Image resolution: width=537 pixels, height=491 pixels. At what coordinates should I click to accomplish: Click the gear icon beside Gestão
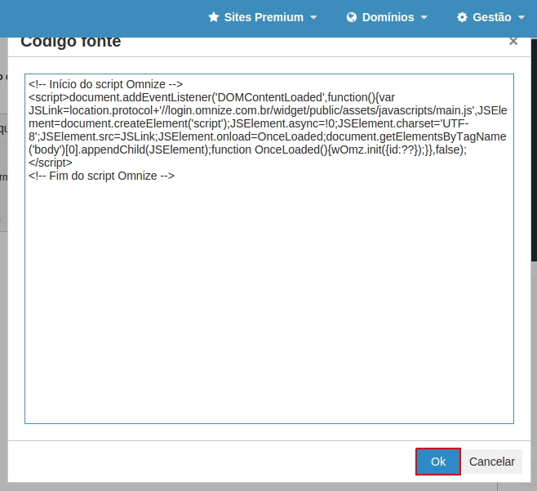pos(462,17)
